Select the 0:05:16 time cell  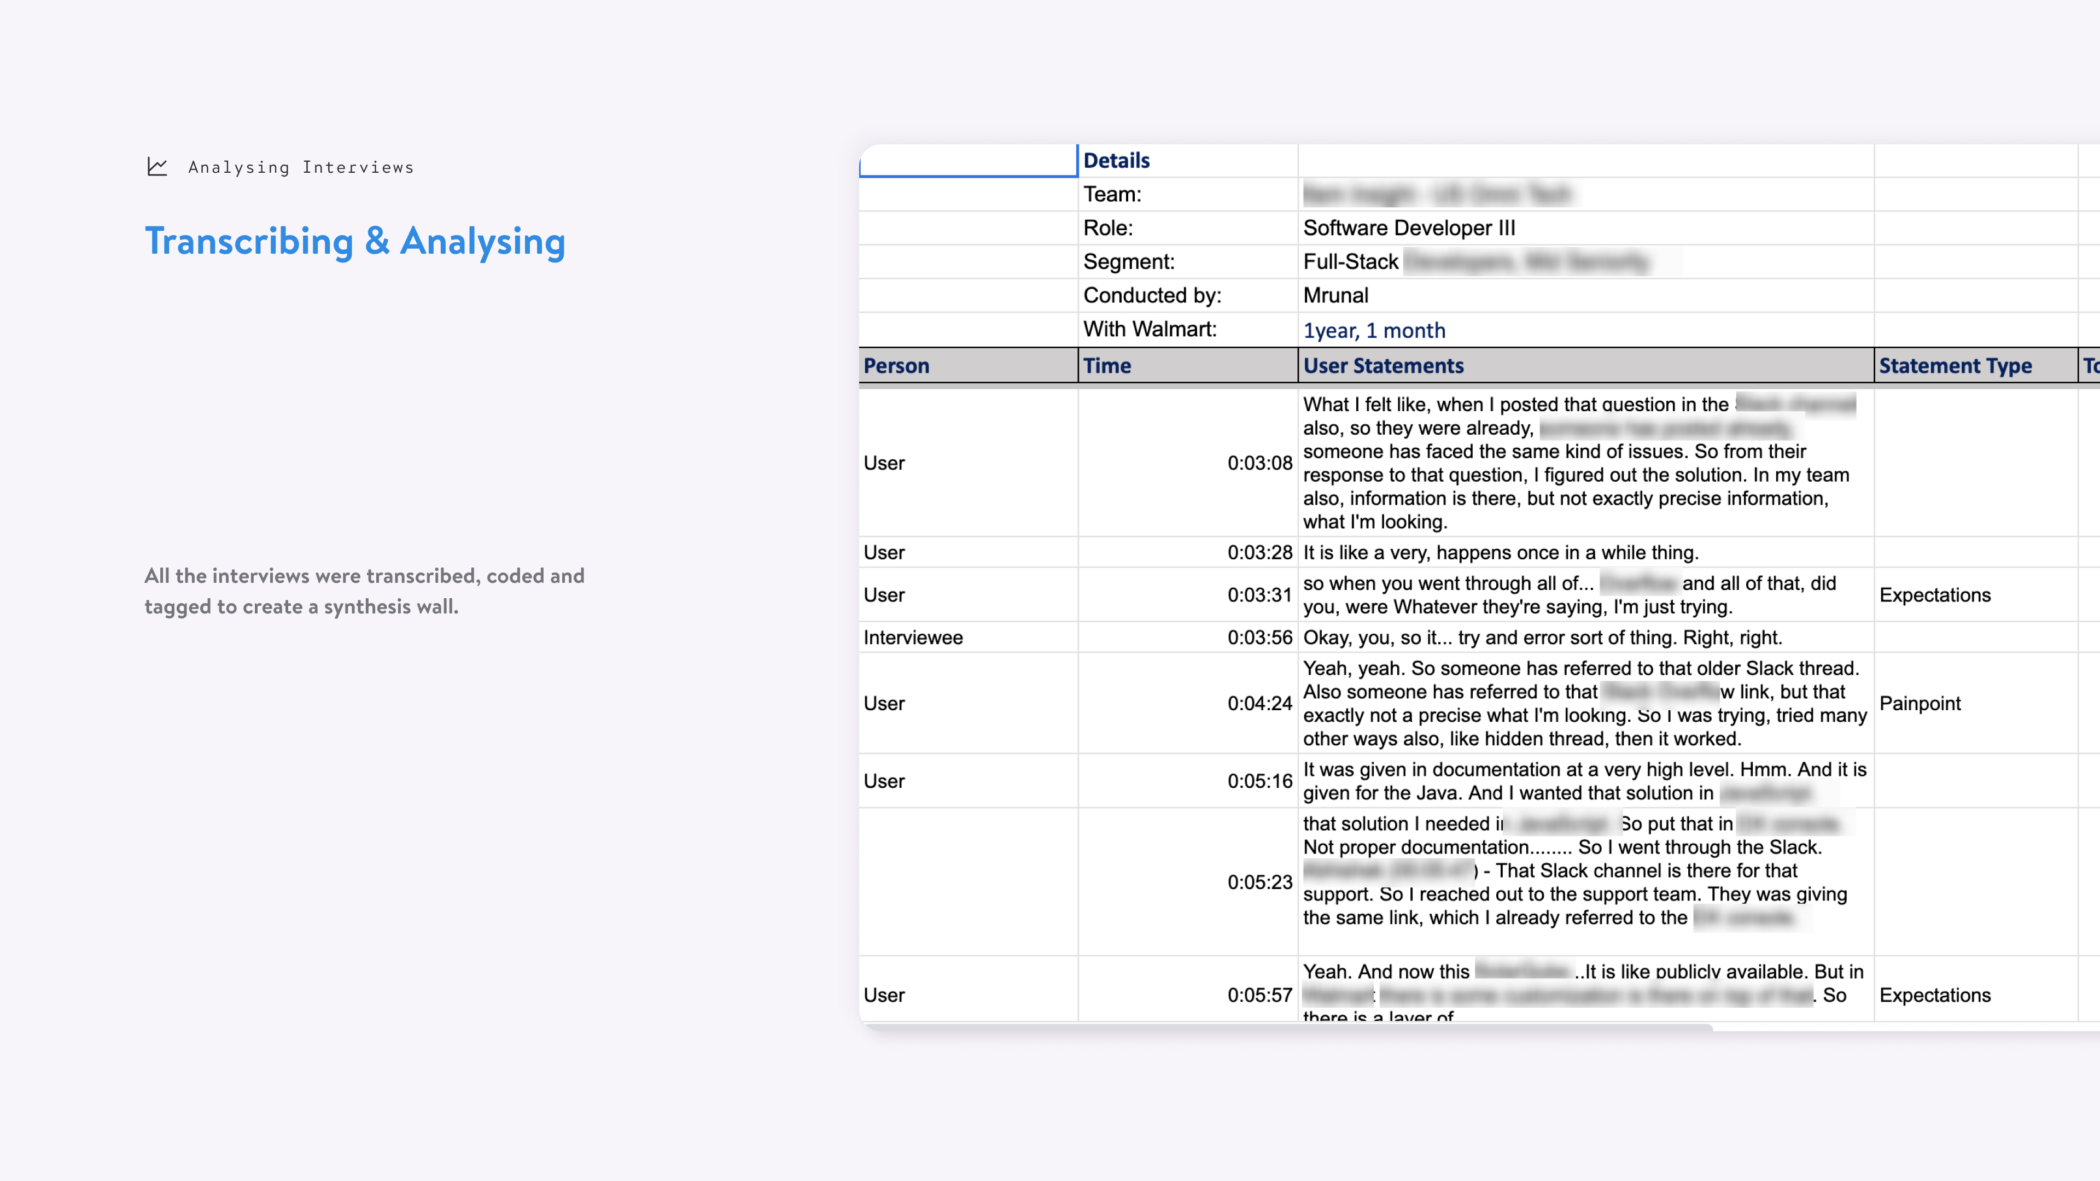(x=1188, y=781)
